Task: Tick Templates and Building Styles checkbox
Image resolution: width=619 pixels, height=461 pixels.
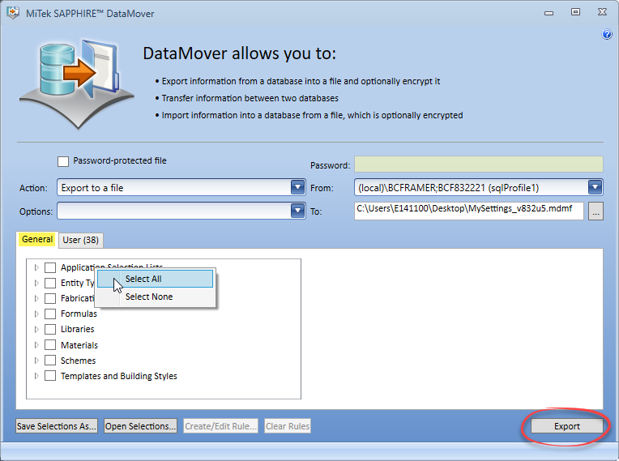Action: coord(50,376)
